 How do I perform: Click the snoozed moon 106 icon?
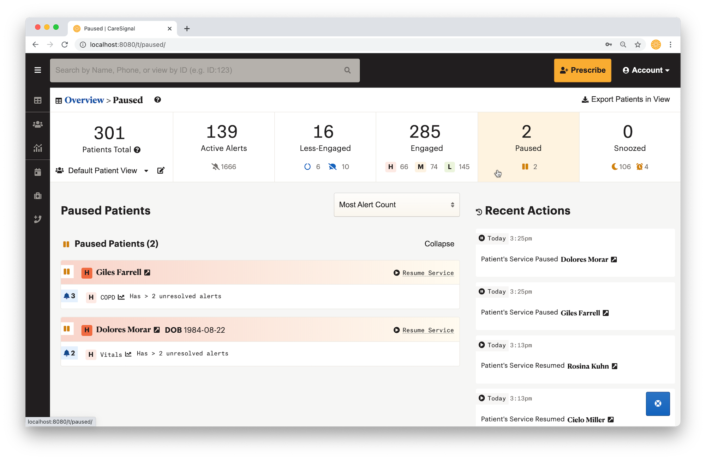[615, 167]
